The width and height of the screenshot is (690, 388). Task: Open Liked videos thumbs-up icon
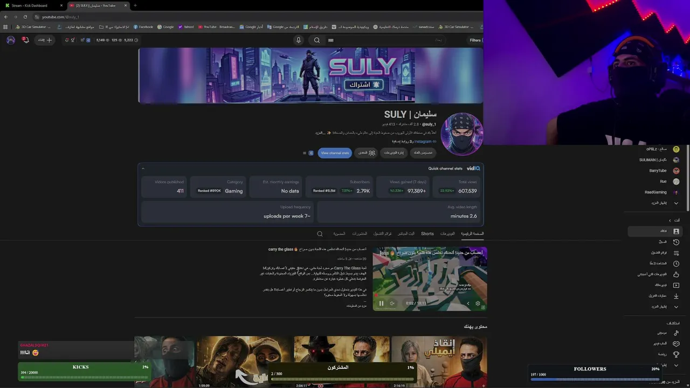[x=676, y=274]
